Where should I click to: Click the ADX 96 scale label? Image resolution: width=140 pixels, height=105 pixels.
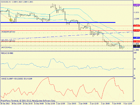tap(135, 78)
